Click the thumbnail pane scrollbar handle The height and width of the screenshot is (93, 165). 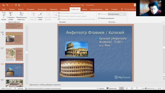27,52
